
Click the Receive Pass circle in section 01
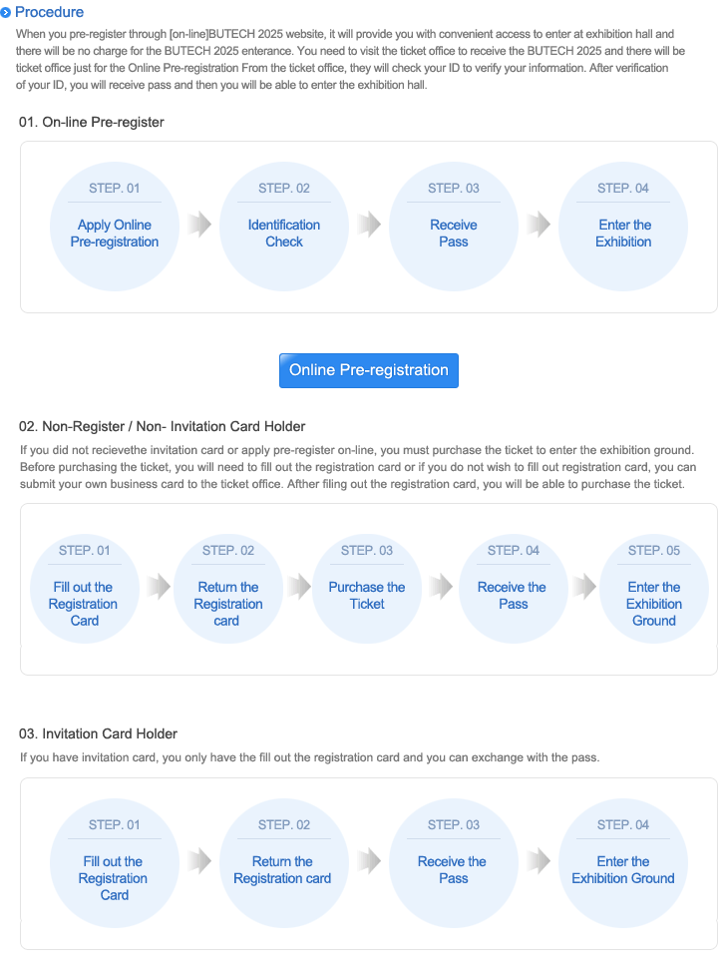pyautogui.click(x=454, y=227)
